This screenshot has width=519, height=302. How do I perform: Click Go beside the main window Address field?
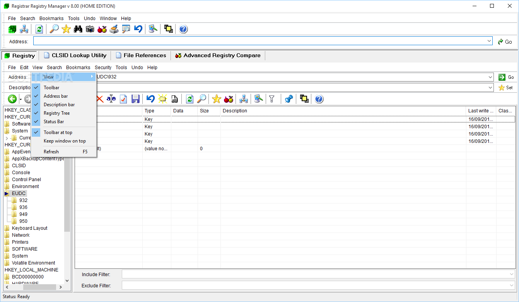click(x=505, y=42)
